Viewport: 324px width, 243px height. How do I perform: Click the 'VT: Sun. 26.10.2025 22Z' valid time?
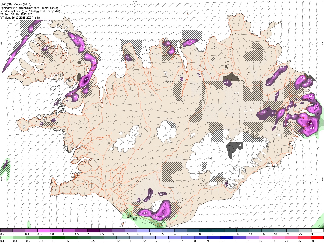click(x=16, y=18)
